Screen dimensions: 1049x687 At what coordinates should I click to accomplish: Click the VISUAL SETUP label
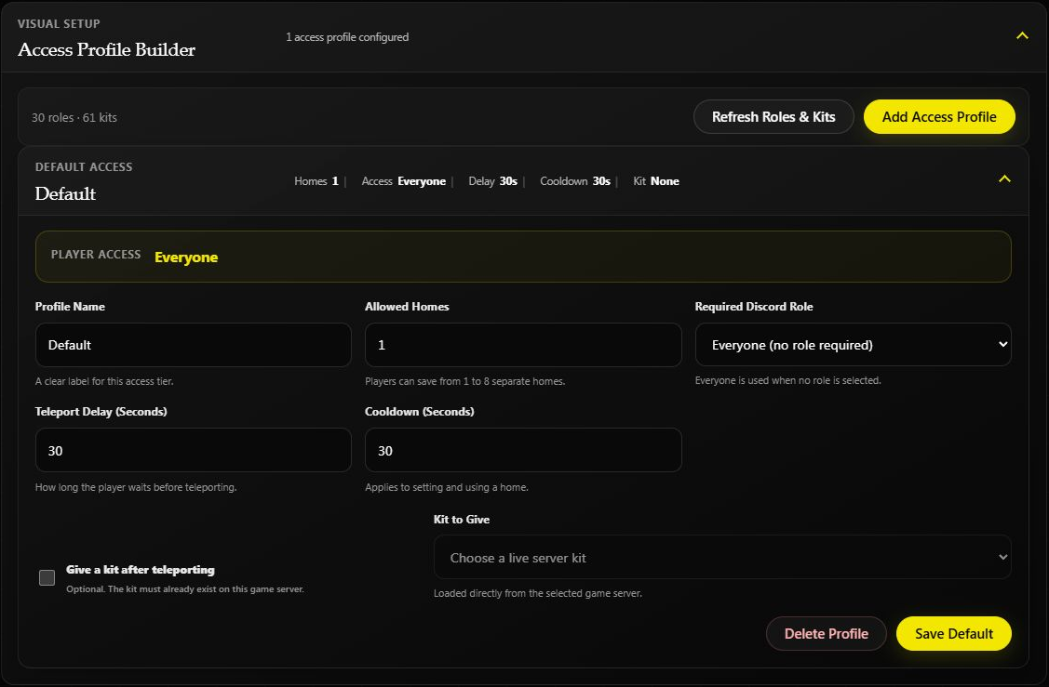pyautogui.click(x=59, y=24)
